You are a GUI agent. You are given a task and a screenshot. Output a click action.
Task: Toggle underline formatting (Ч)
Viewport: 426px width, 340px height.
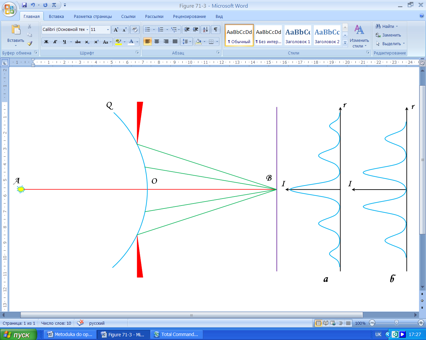64,42
